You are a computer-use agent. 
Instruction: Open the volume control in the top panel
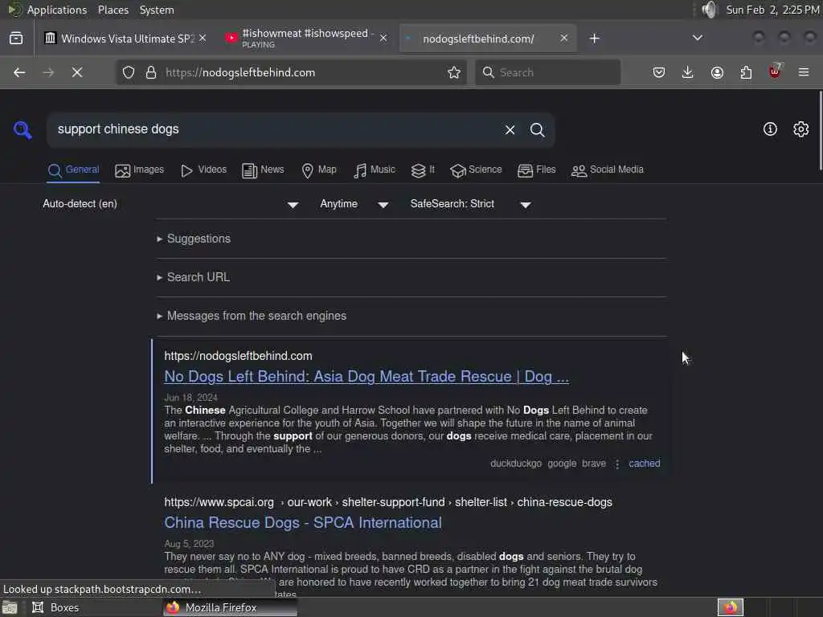pyautogui.click(x=709, y=10)
